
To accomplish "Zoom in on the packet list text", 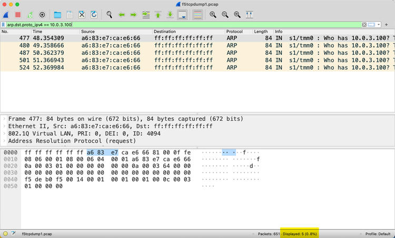I will click(213, 14).
